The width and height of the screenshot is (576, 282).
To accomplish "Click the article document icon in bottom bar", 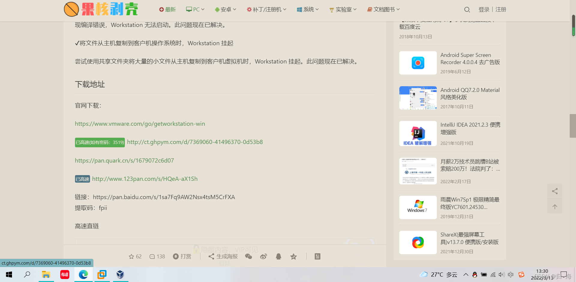I will pyautogui.click(x=317, y=257).
